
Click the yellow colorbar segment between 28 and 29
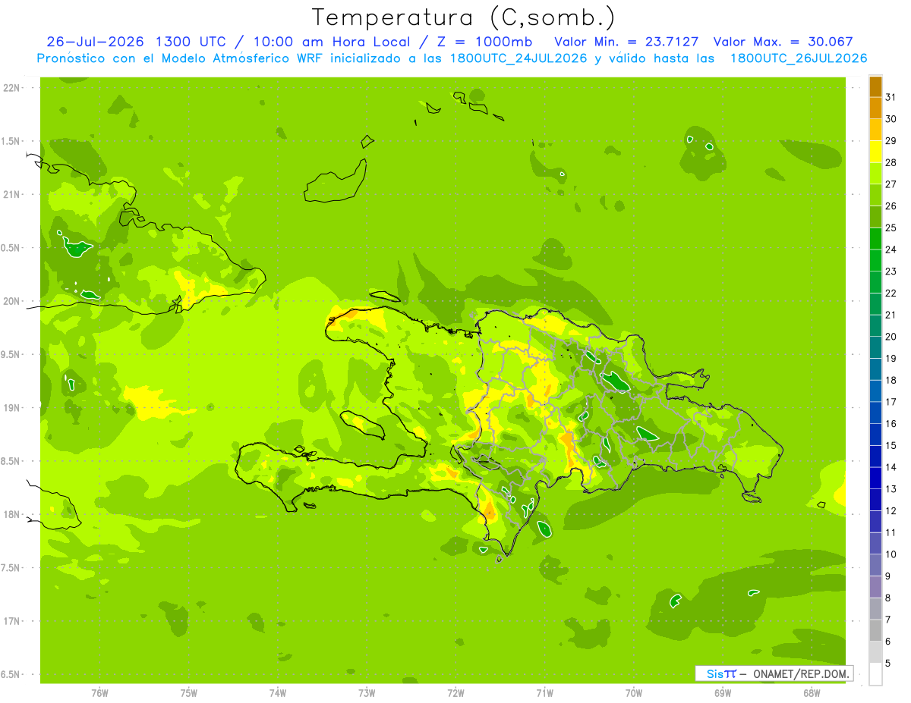pos(875,152)
